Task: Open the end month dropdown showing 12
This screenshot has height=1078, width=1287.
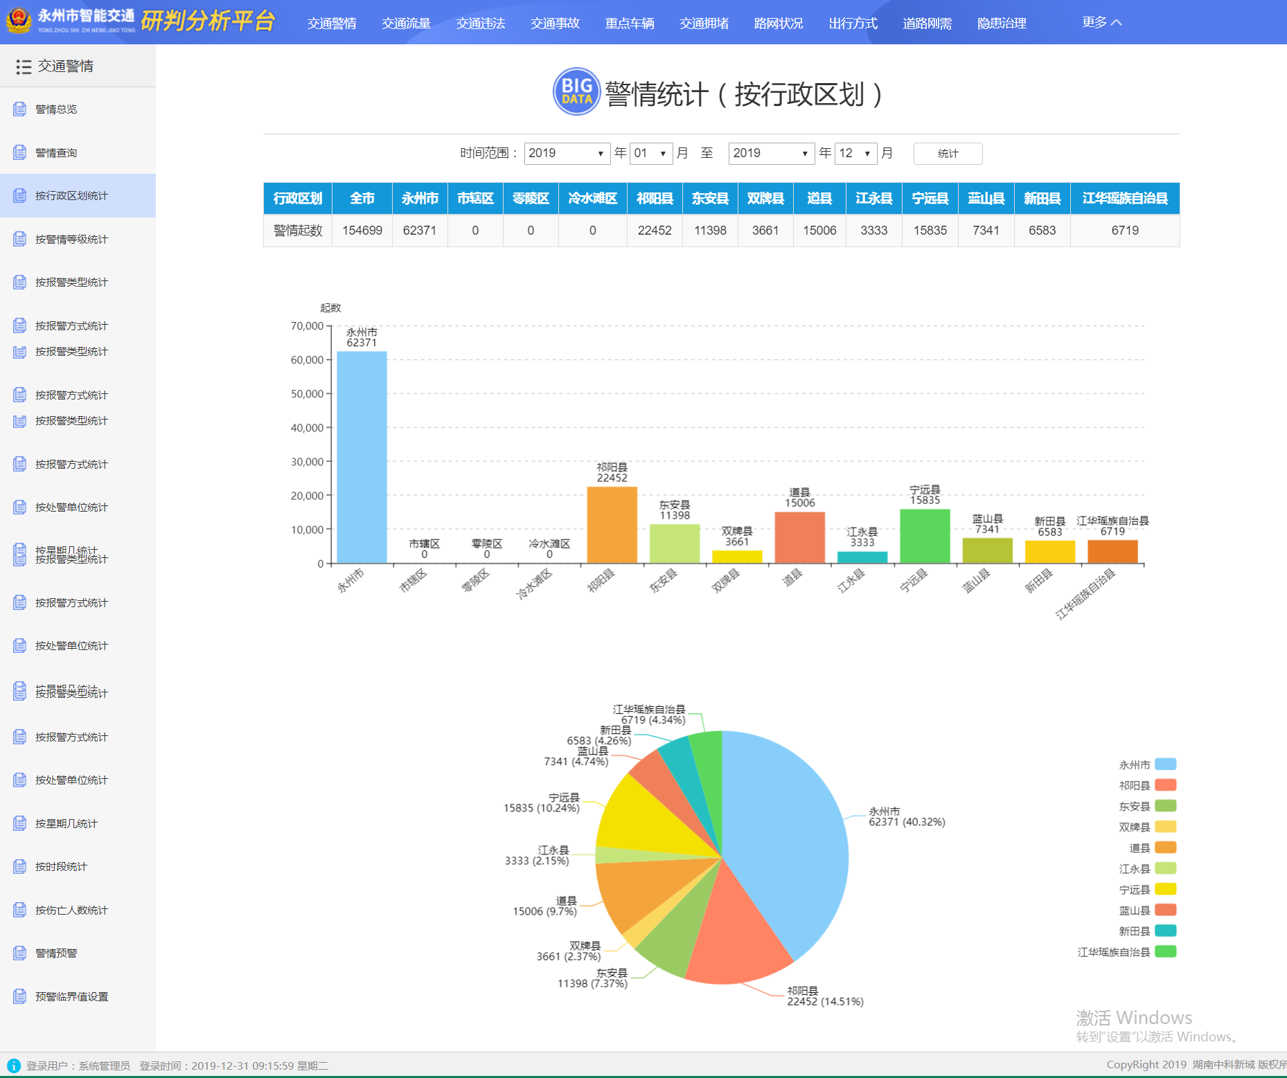Action: [x=855, y=153]
